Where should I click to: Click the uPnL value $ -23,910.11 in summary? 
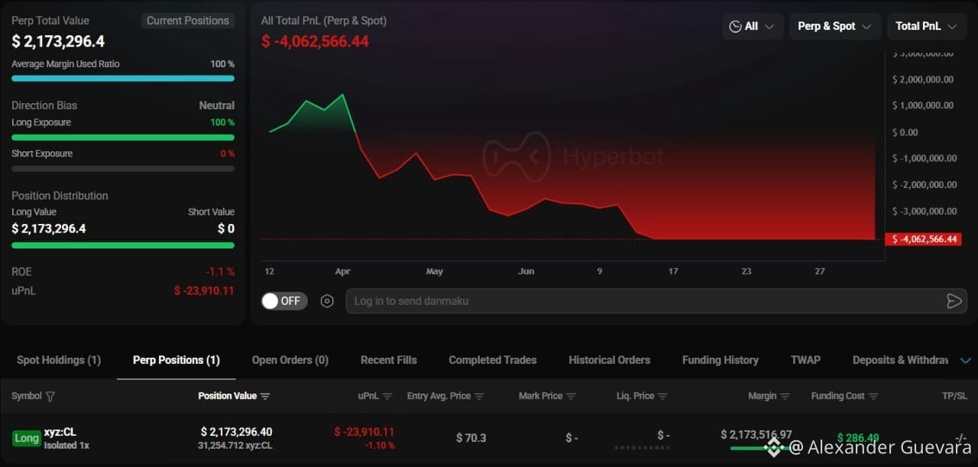coord(204,290)
